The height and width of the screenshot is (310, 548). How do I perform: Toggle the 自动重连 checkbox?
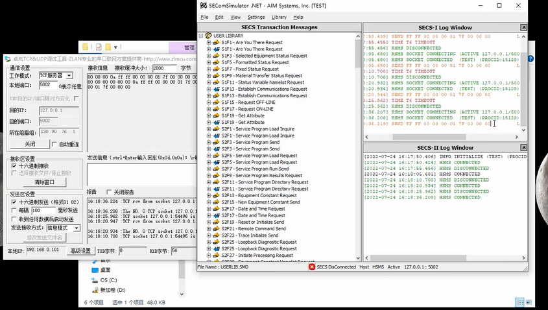54,144
